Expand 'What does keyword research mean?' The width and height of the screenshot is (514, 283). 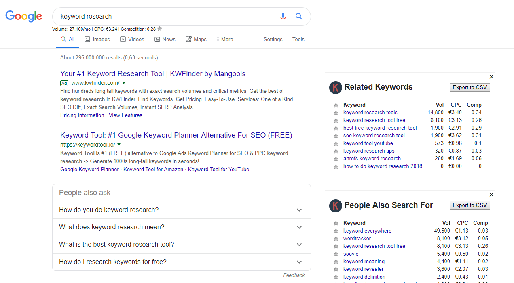coord(182,227)
